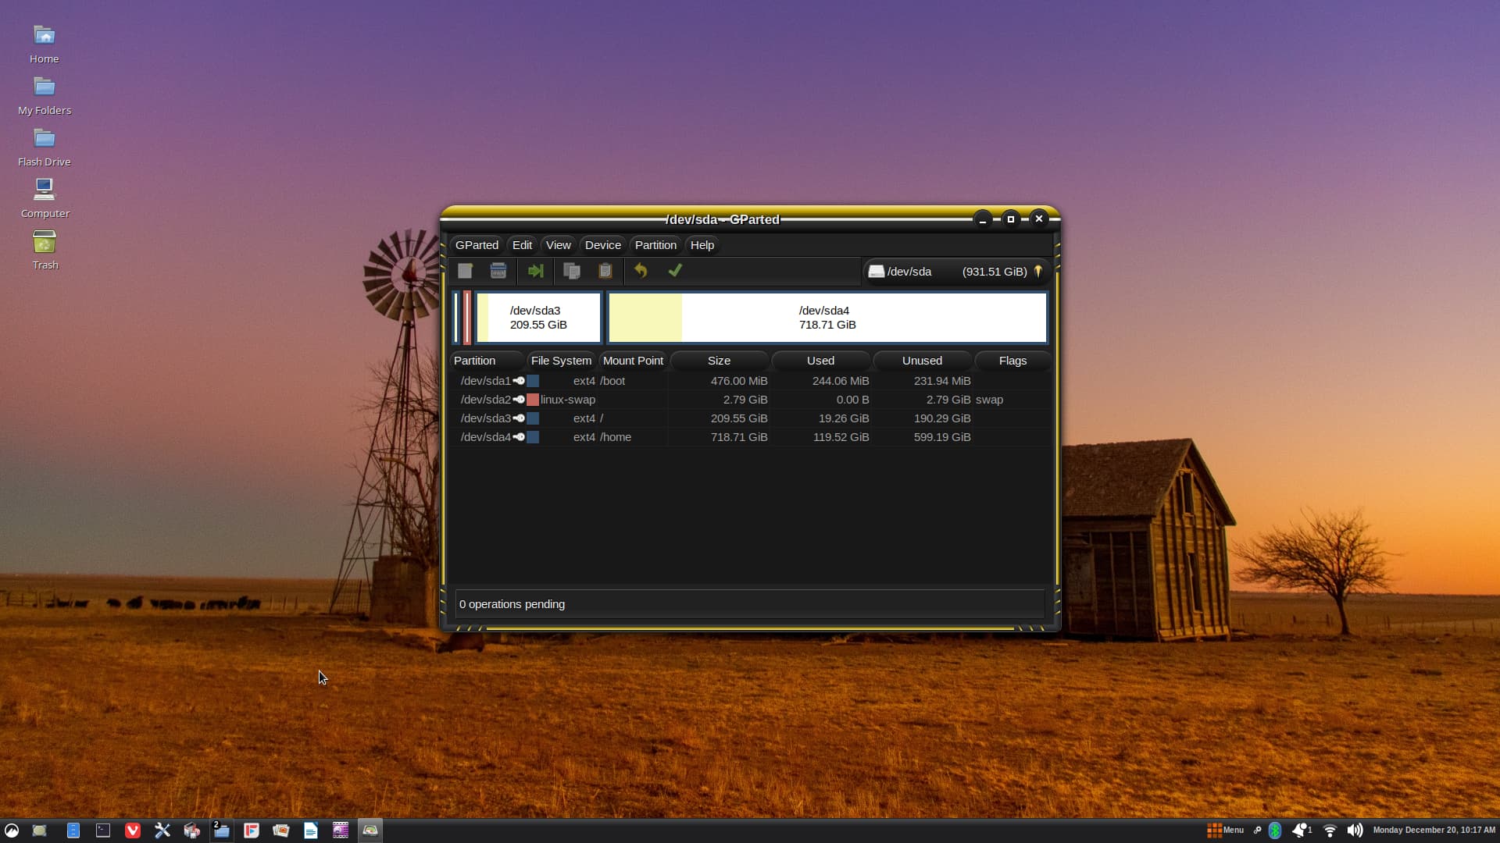Open the View menu
This screenshot has width=1500, height=843.
click(559, 245)
